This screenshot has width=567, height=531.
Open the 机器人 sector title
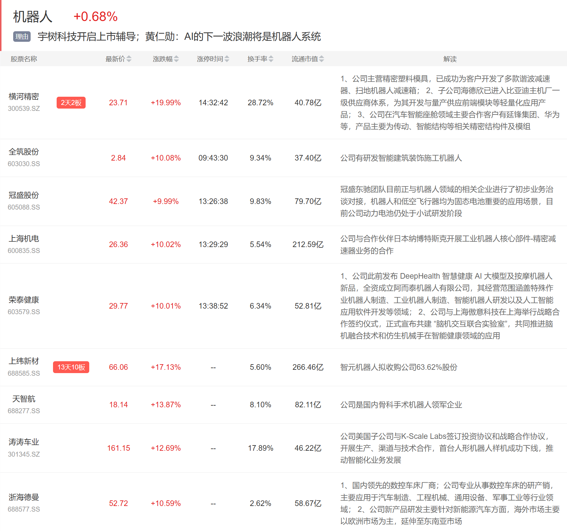(x=33, y=17)
